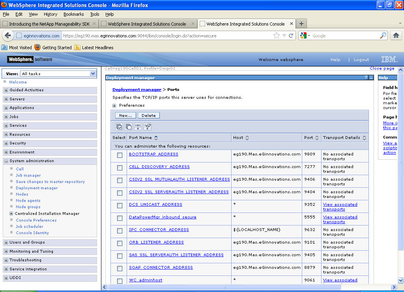Image resolution: width=404 pixels, height=292 pixels.
Task: Switch to the Introducing the NetApp Manageability SDK tab
Action: click(49, 24)
